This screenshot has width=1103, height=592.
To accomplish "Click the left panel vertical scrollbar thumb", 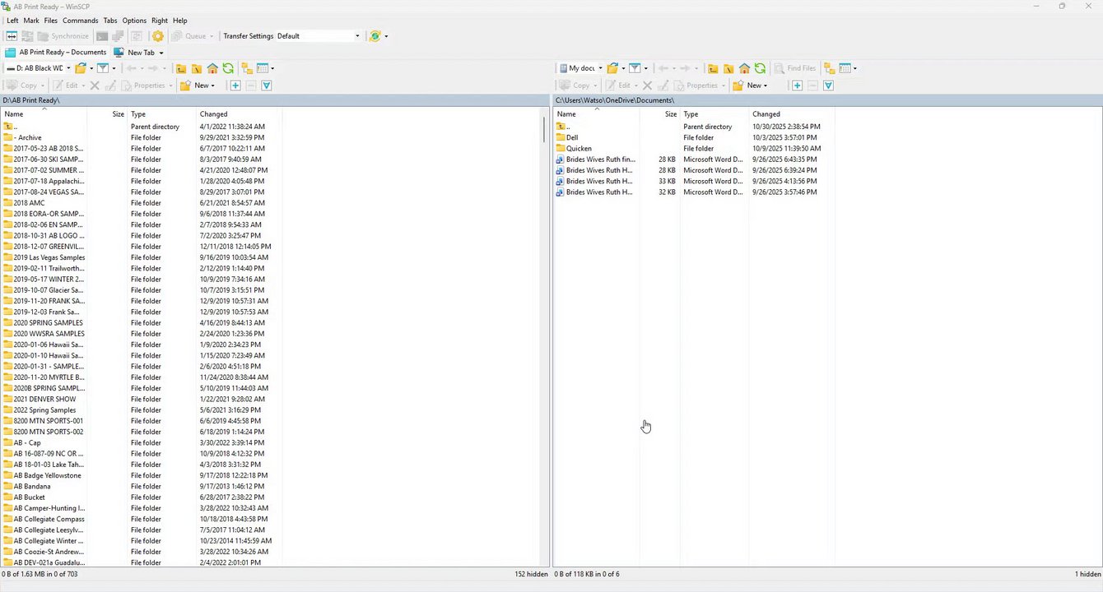I will pyautogui.click(x=544, y=130).
